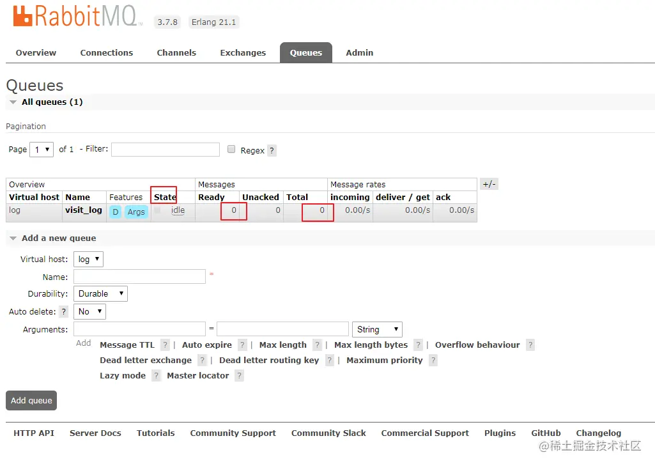Open Server Docs footer link
Viewport: 655px width, 466px height.
pyautogui.click(x=95, y=433)
